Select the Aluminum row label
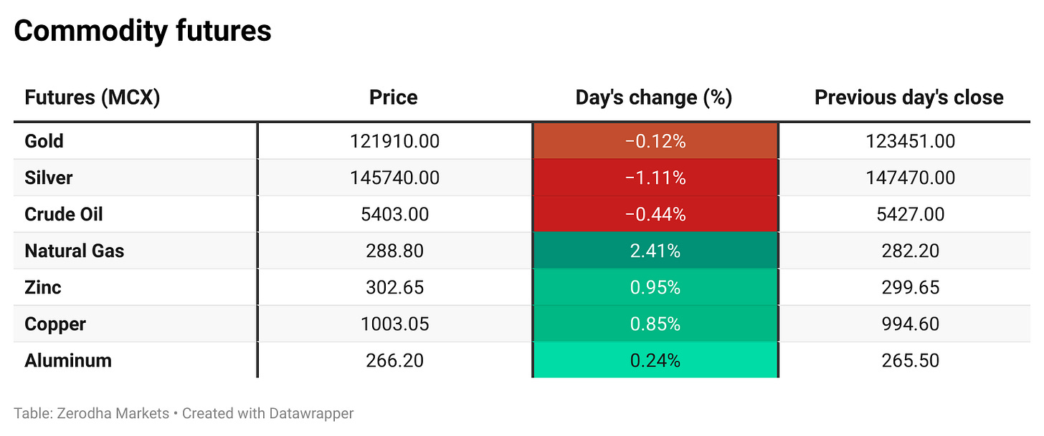This screenshot has width=1044, height=436. pyautogui.click(x=68, y=360)
